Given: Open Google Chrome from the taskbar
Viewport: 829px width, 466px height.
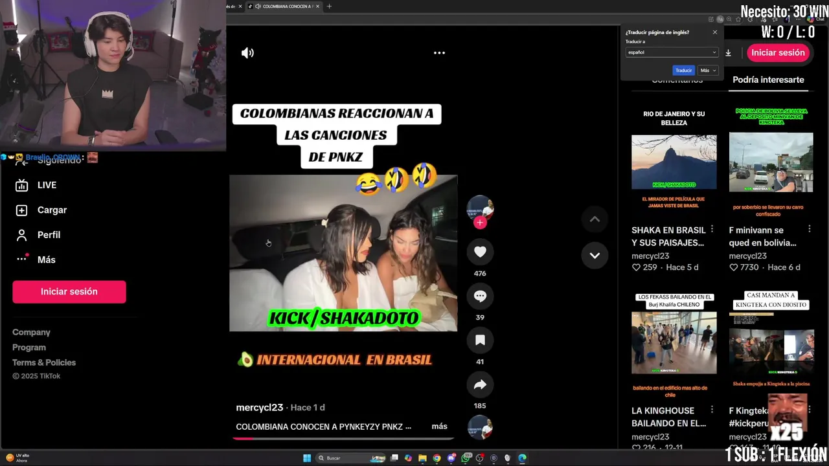Looking at the screenshot, I should [437, 458].
